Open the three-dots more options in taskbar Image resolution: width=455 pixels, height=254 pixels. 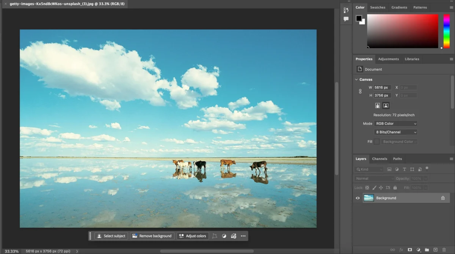click(x=243, y=236)
